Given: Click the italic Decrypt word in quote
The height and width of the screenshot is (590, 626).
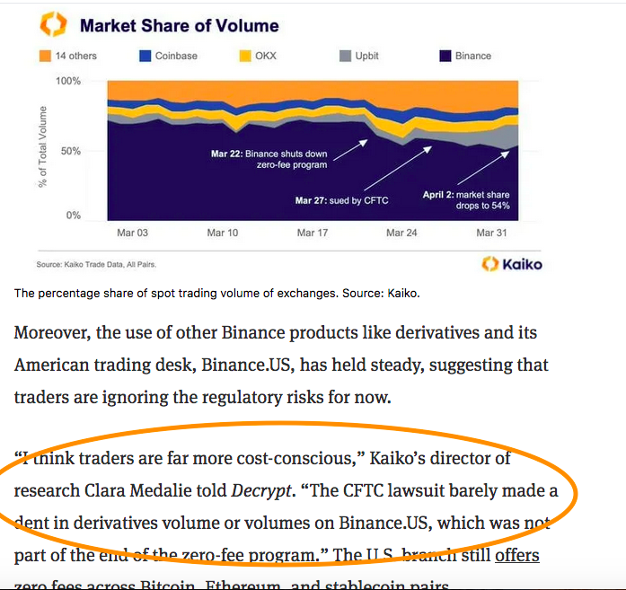Looking at the screenshot, I should pos(261,490).
